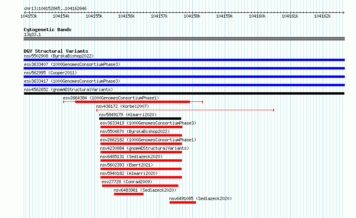This screenshot has width=356, height=218.
Task: Select the red bar under esv27728
Action: pos(140,186)
